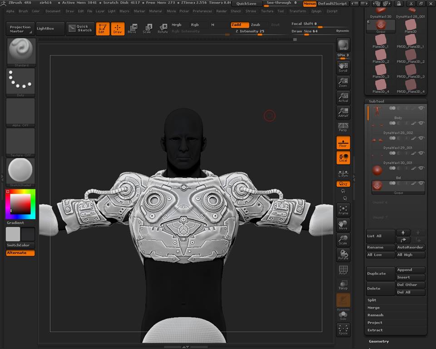Activate Edit mode in the top toolbar
This screenshot has width=436, height=349.
pyautogui.click(x=103, y=29)
